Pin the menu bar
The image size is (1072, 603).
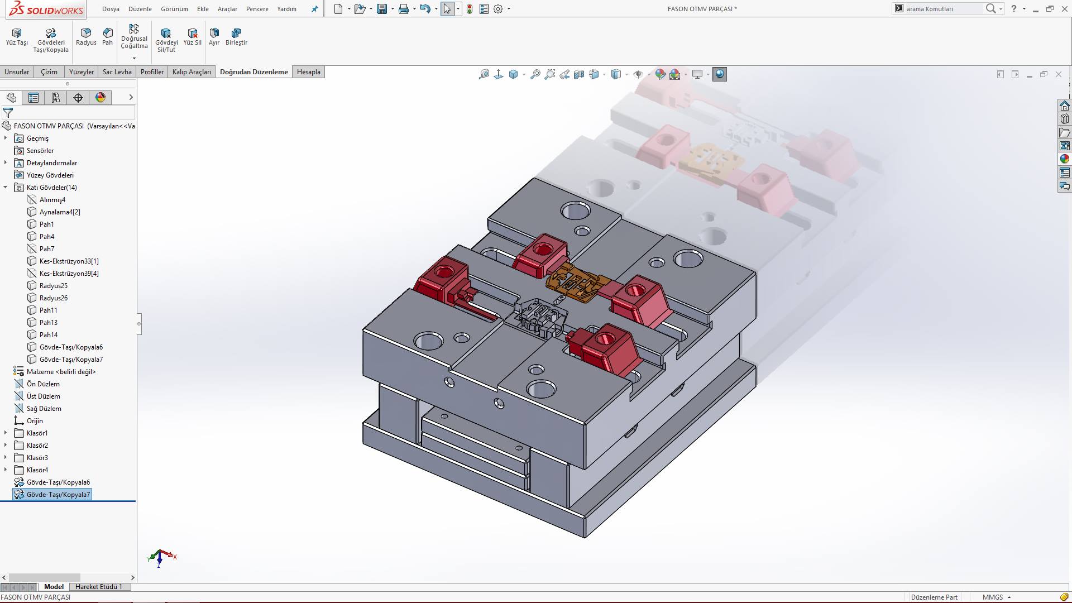point(315,9)
